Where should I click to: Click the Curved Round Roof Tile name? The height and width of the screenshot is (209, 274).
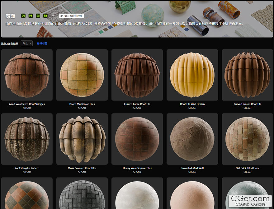[248, 104]
